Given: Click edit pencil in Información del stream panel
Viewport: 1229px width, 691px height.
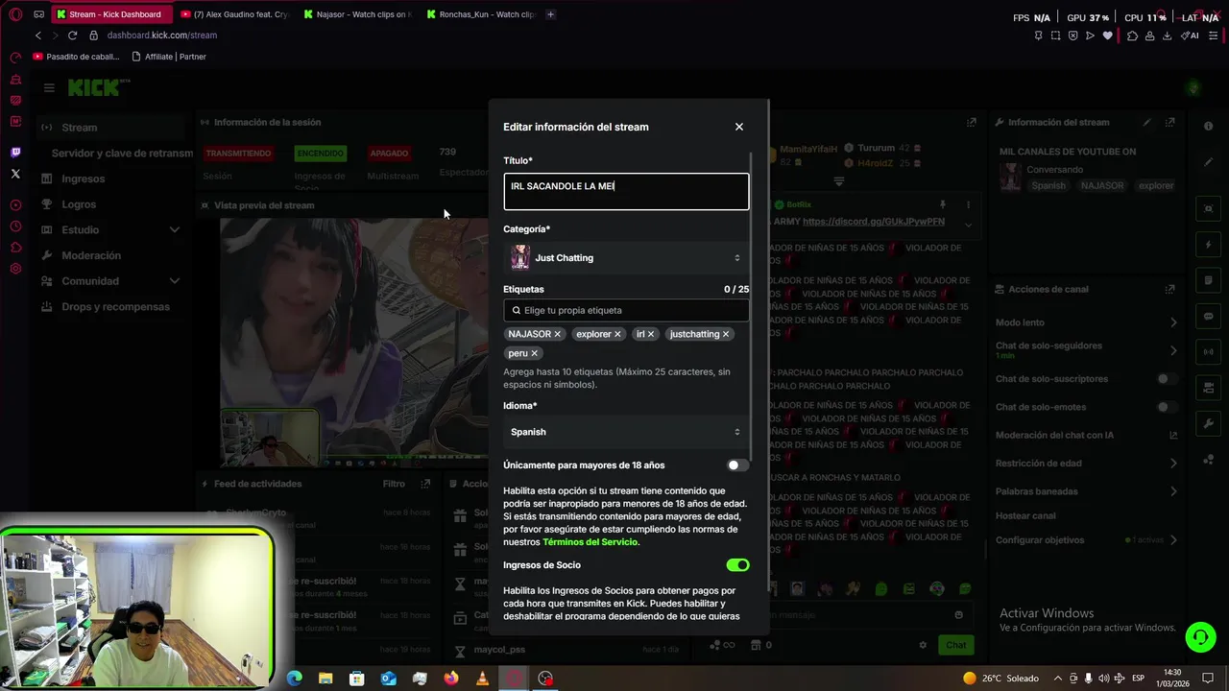Looking at the screenshot, I should tap(1146, 123).
